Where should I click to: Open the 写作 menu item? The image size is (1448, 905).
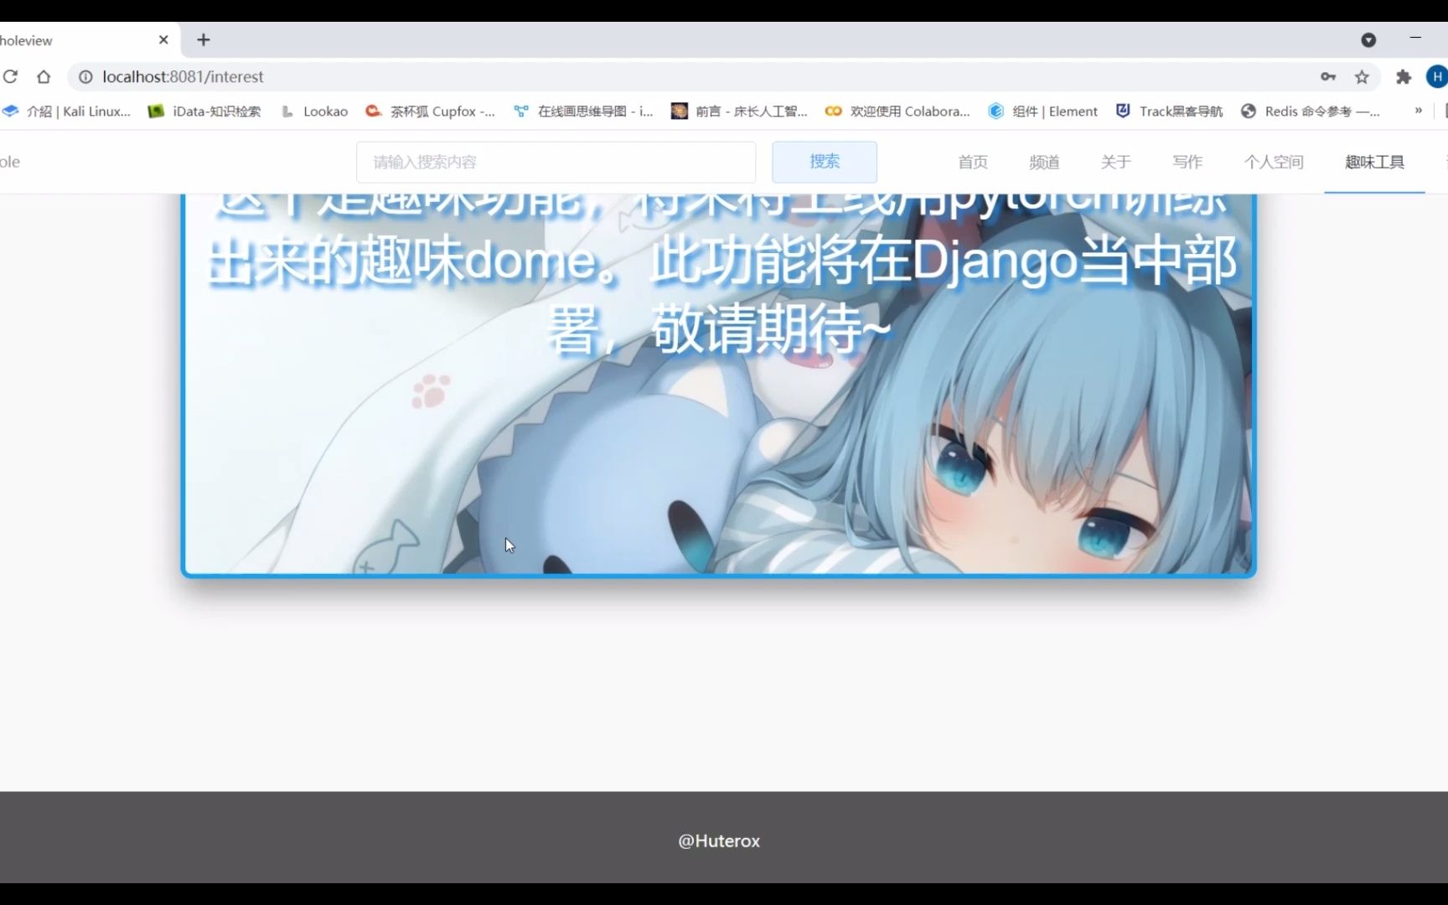point(1187,162)
